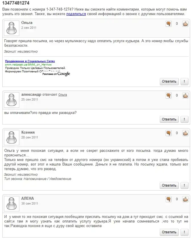The width and height of the screenshot is (191, 239).
Task: Open the поделиться link
Action: click(76, 14)
